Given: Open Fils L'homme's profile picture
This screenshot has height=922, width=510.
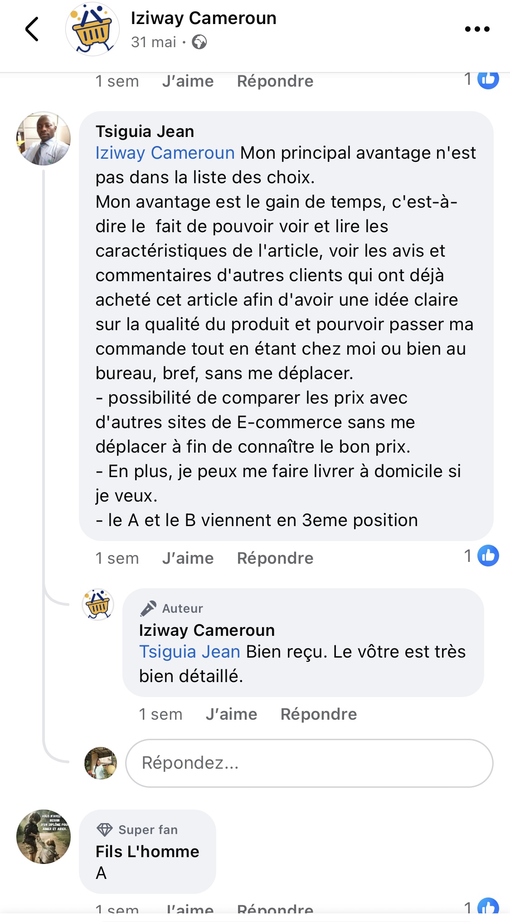Looking at the screenshot, I should tap(44, 837).
